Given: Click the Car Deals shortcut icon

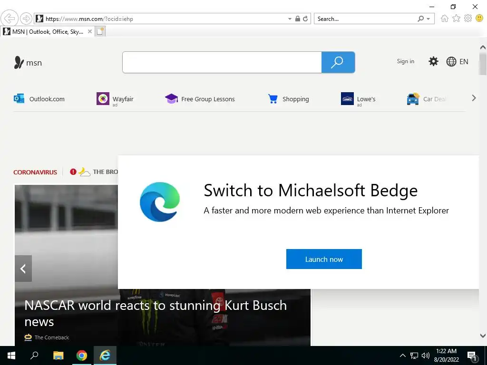Looking at the screenshot, I should pos(413,99).
